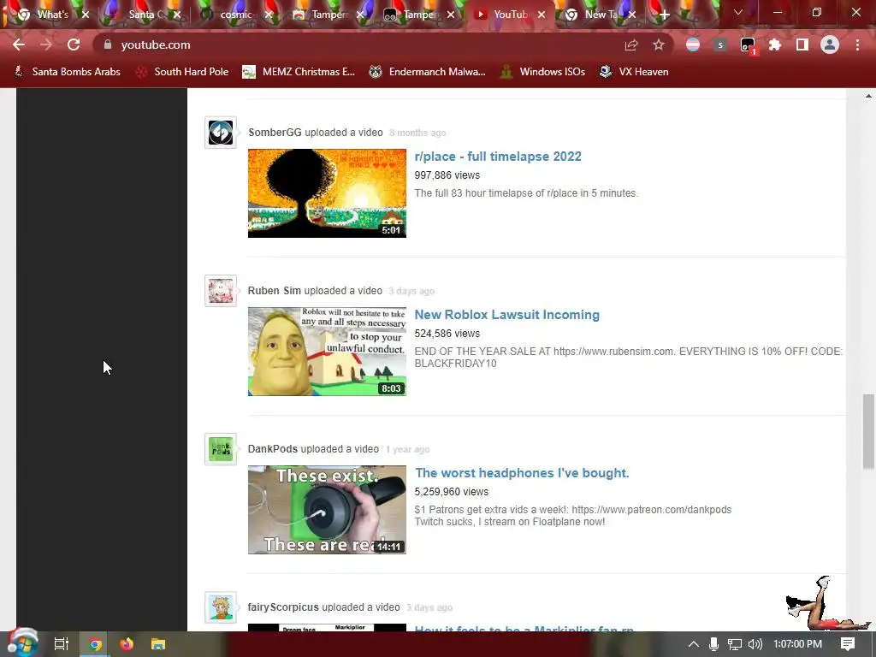Play the r/place timelapse thumbnail

(x=327, y=193)
